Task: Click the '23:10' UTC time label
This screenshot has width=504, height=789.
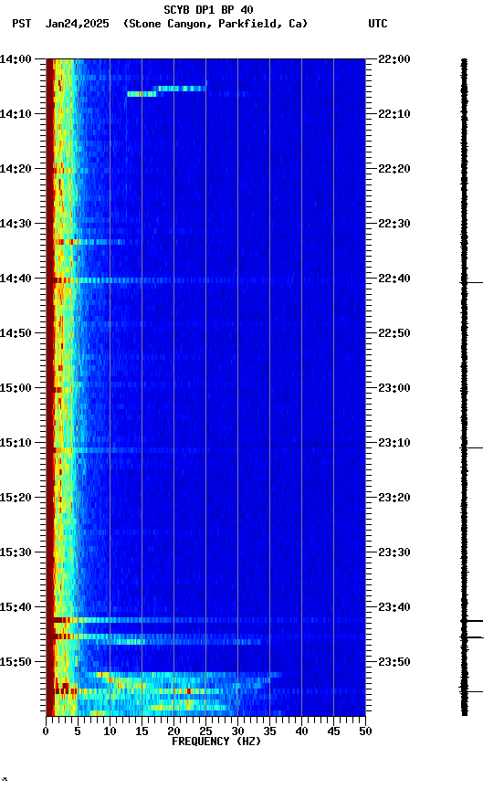Action: (x=394, y=443)
